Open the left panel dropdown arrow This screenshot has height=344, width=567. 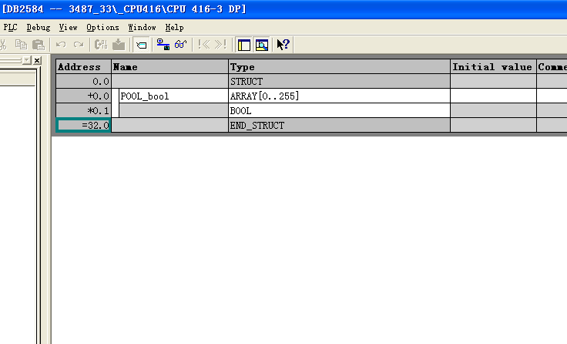[26, 60]
